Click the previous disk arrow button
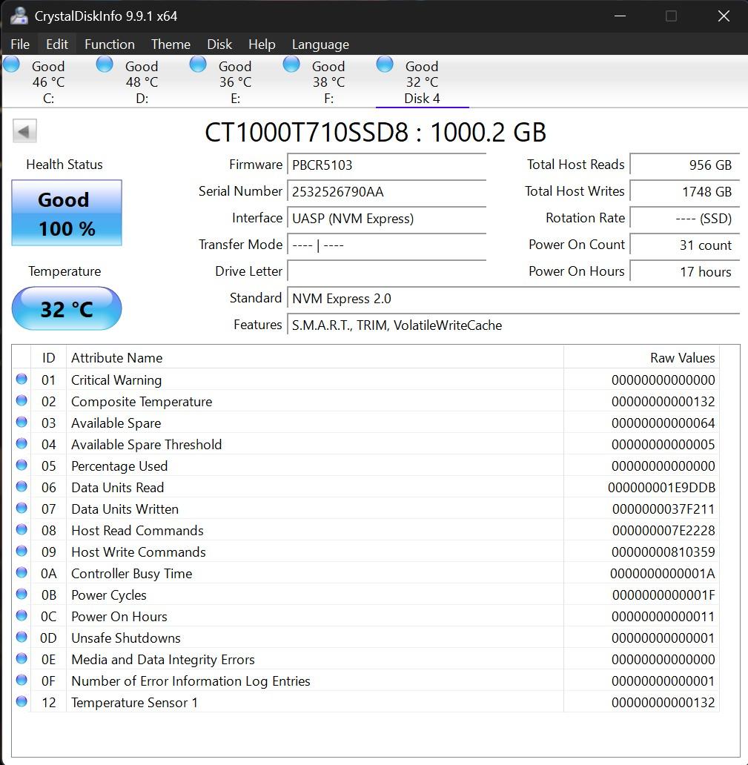 point(24,130)
